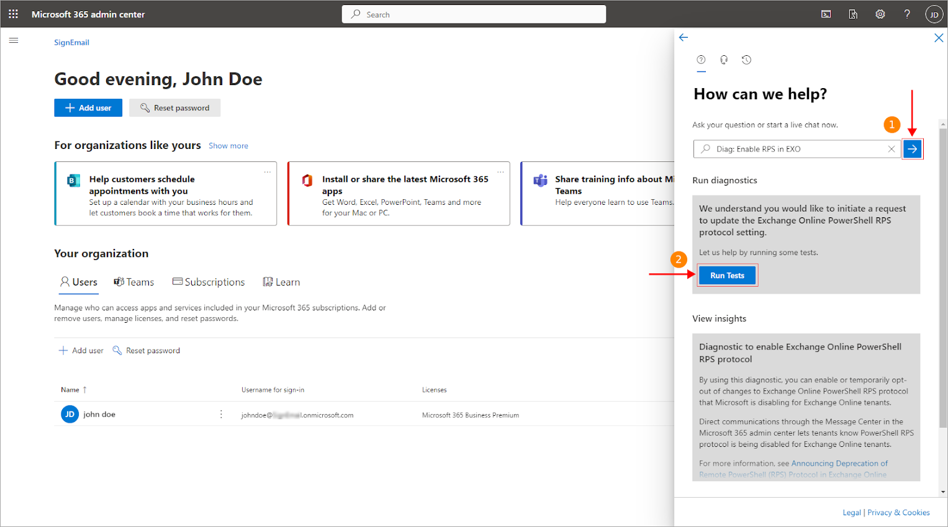The width and height of the screenshot is (948, 527).
Task: Open the Privacy & Cookies link
Action: coord(898,513)
